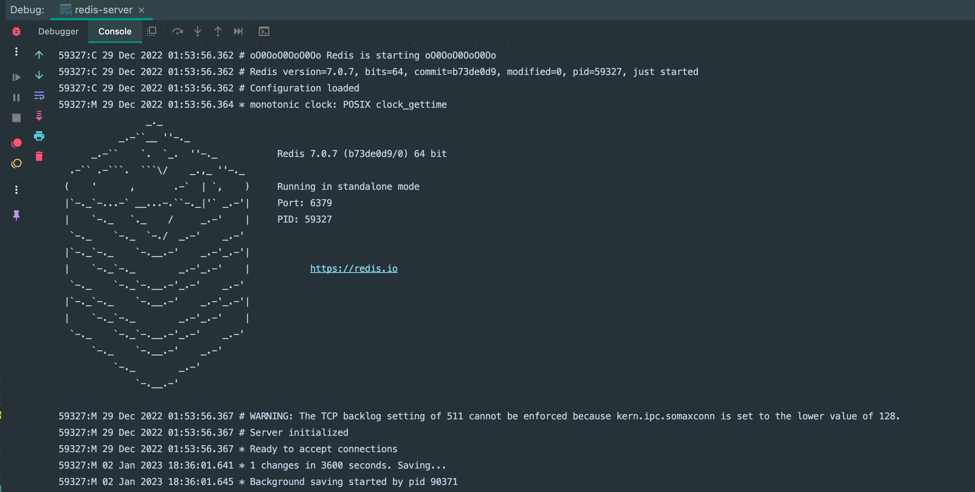Image resolution: width=975 pixels, height=492 pixels.
Task: Switch to the Debugger tab
Action: pos(59,31)
